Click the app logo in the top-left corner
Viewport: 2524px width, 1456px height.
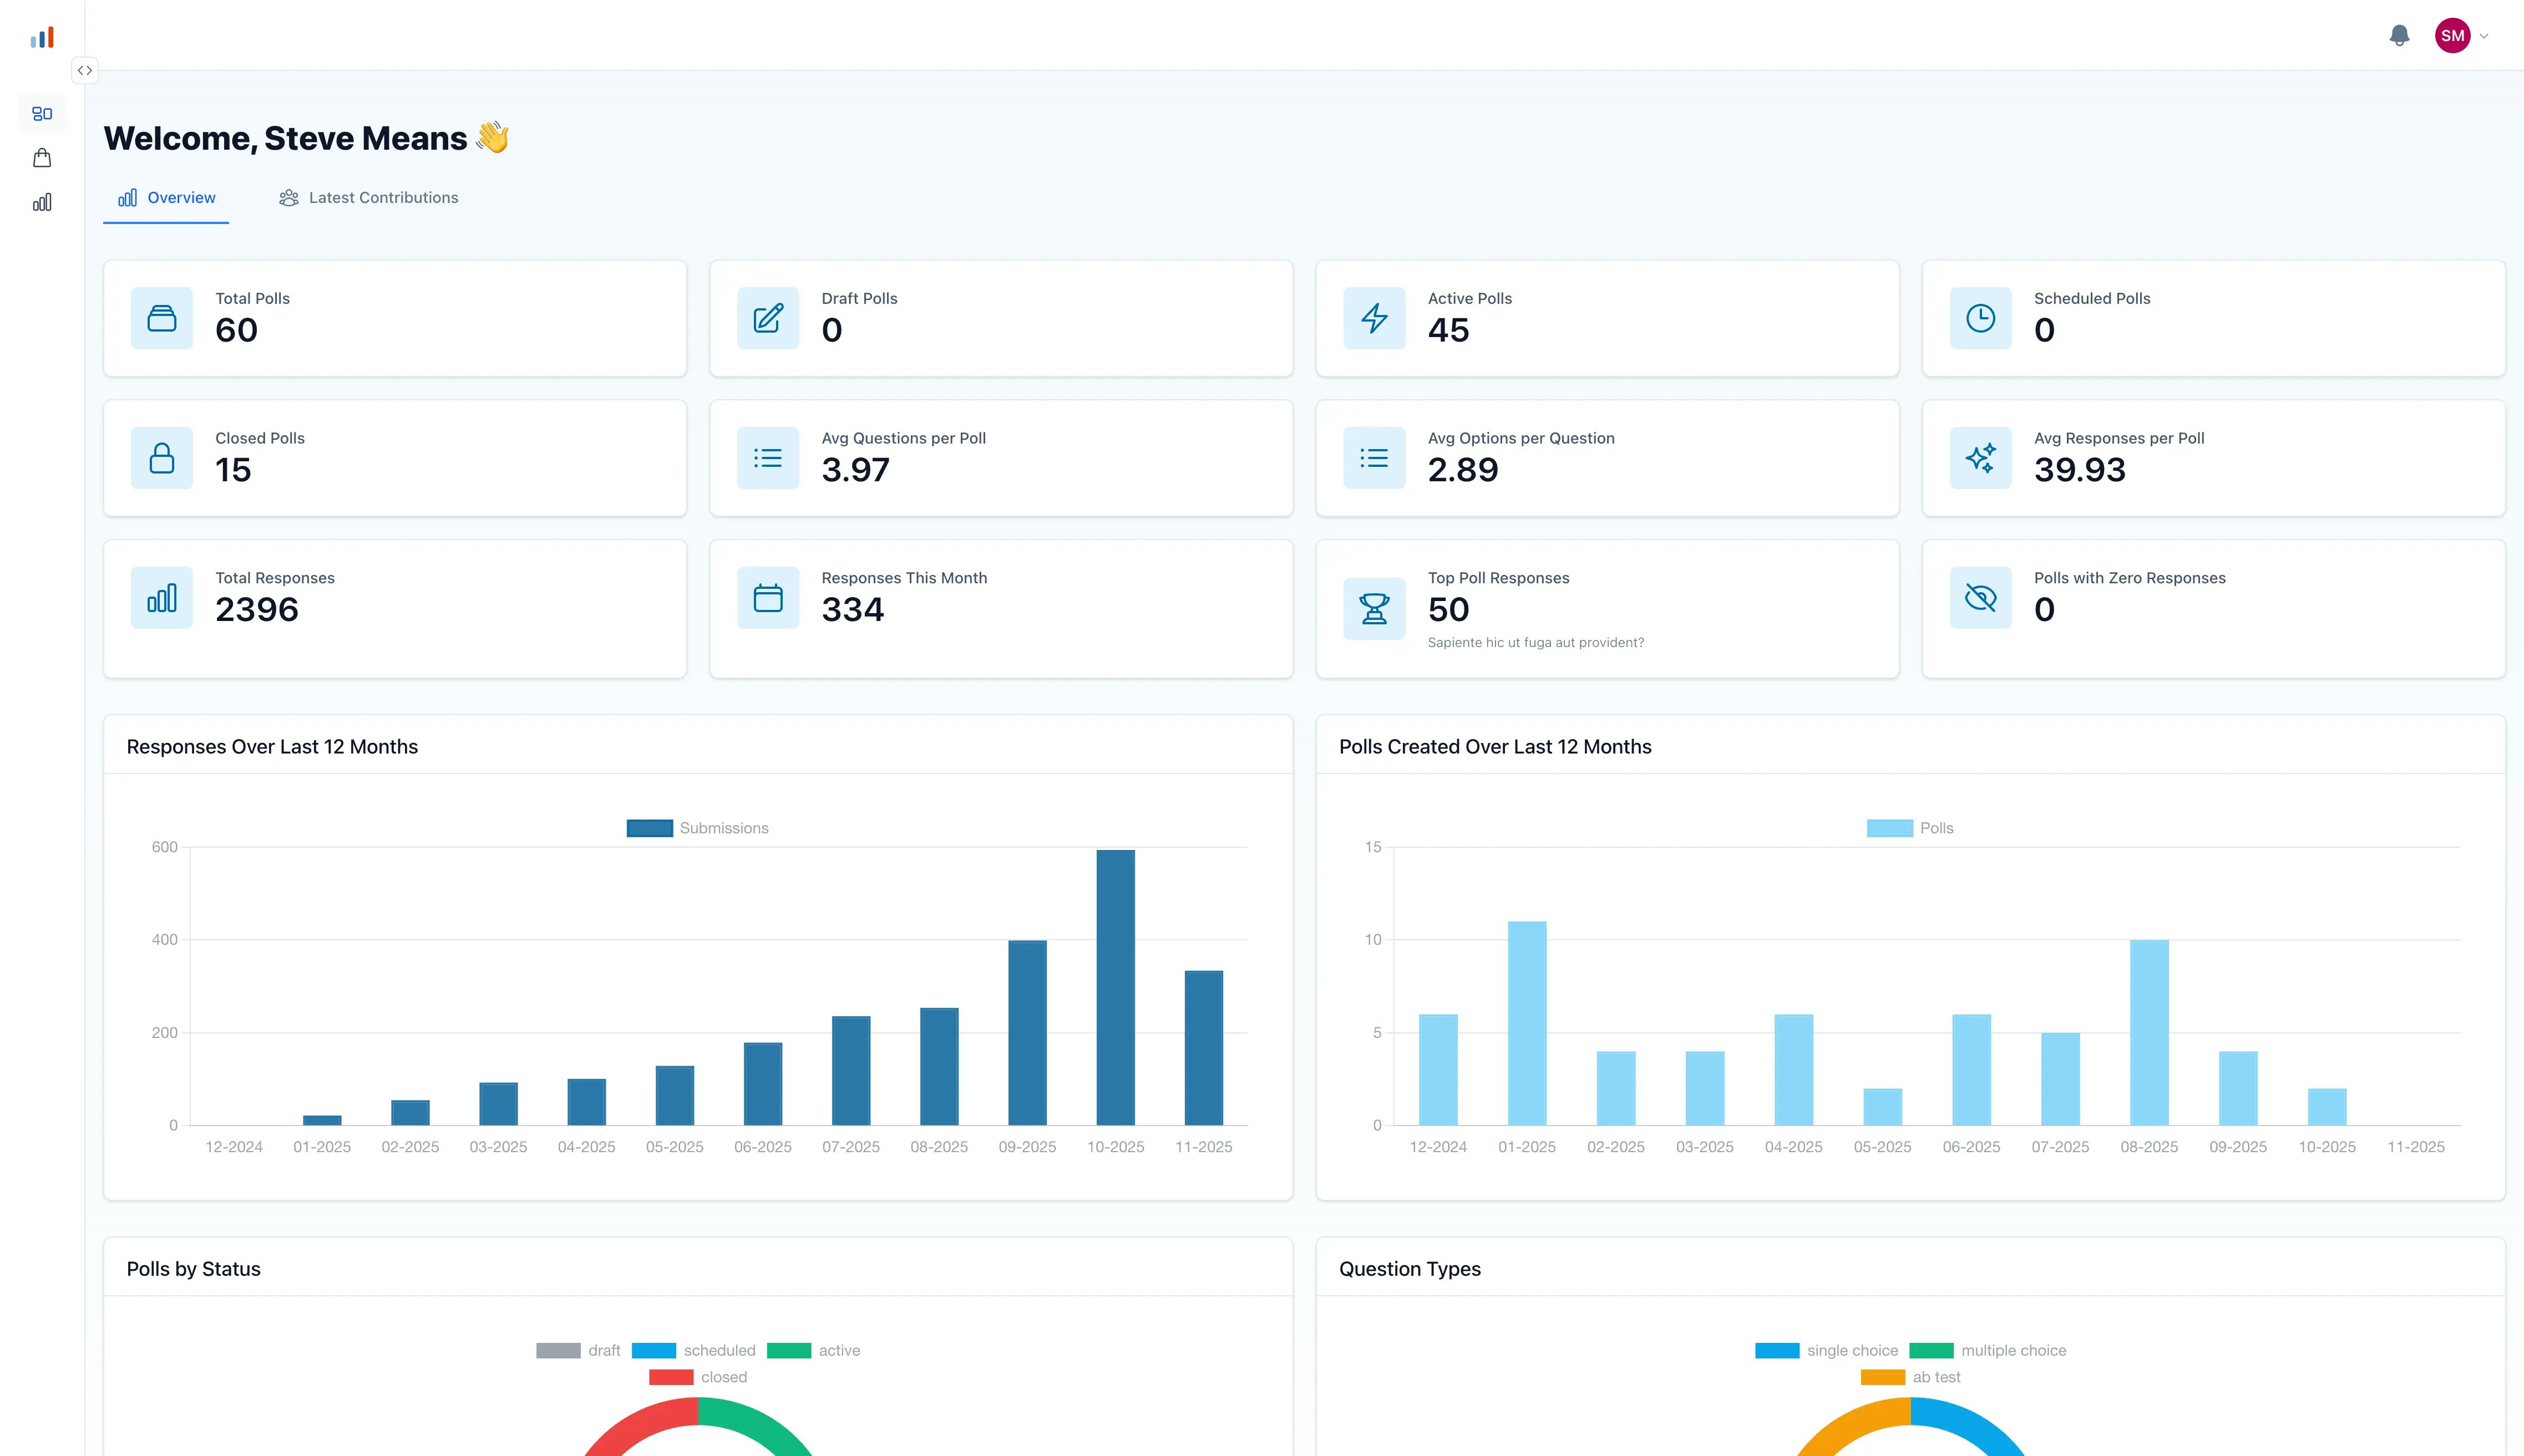pyautogui.click(x=42, y=36)
